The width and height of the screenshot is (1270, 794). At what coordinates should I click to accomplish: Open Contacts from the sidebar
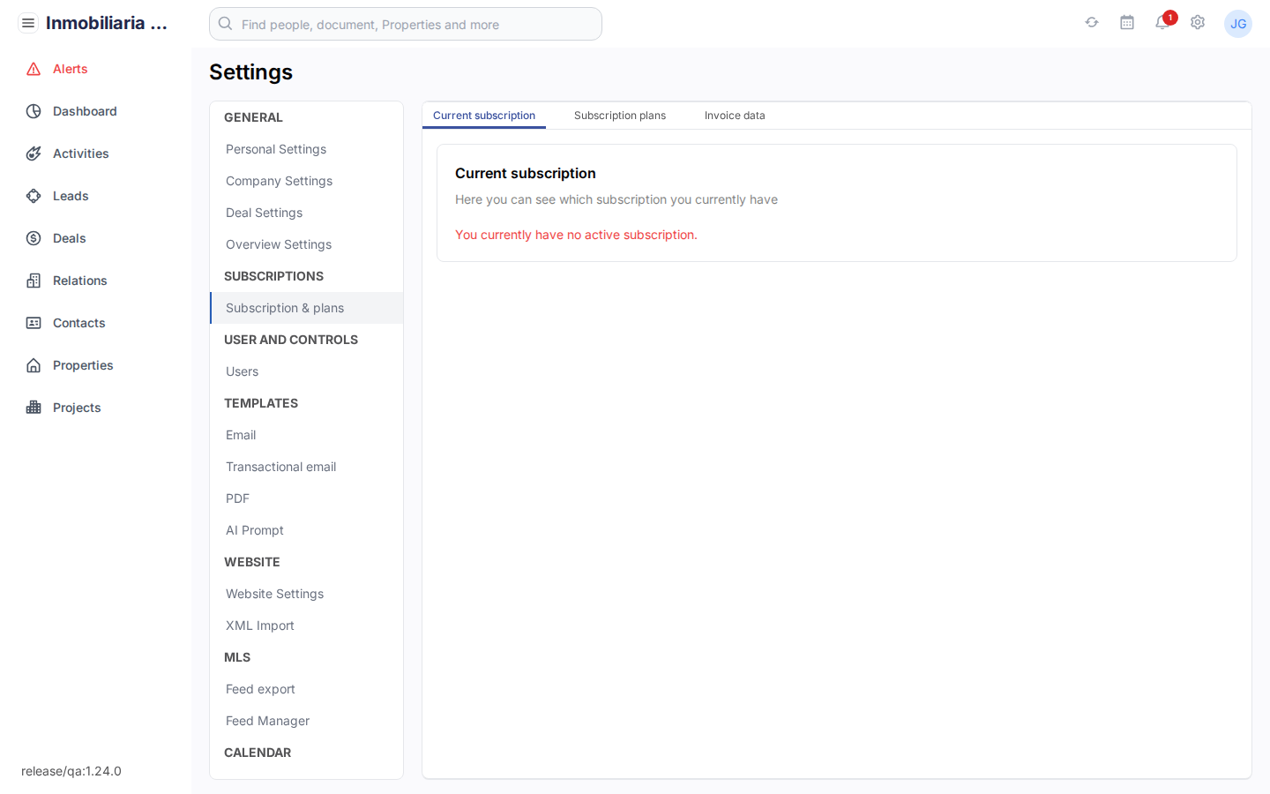78,323
